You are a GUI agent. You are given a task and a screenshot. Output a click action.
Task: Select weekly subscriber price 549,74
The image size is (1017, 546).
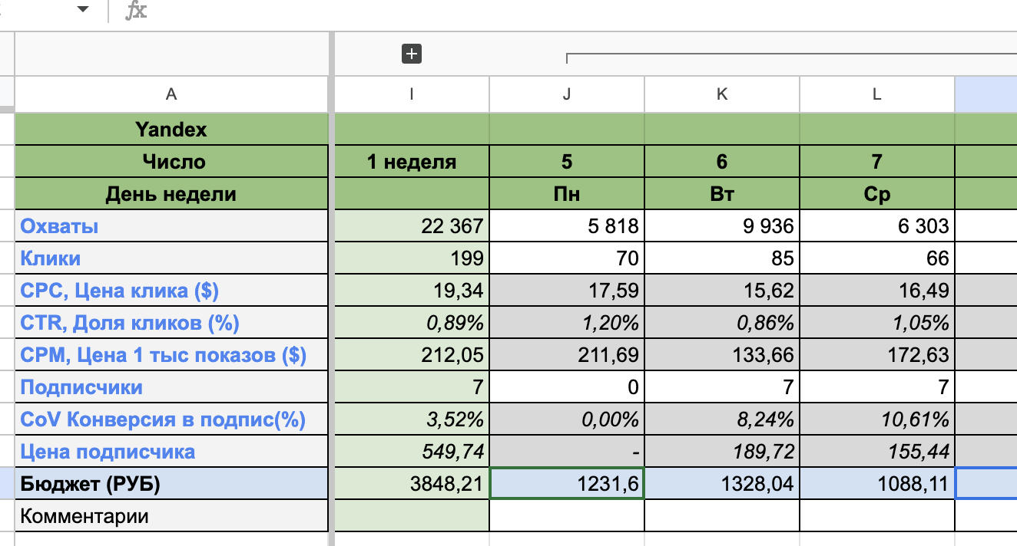412,452
